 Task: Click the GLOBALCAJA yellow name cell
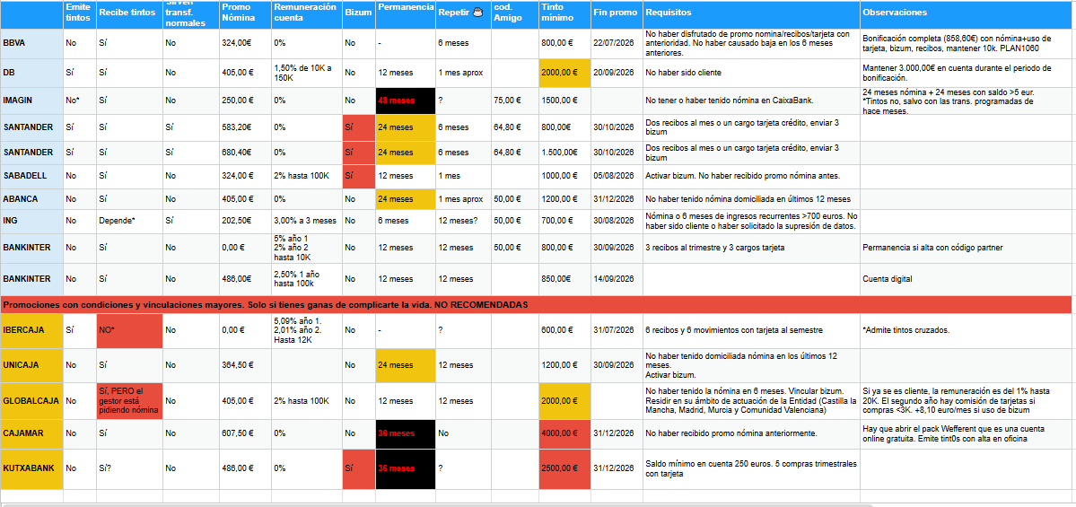tap(31, 400)
